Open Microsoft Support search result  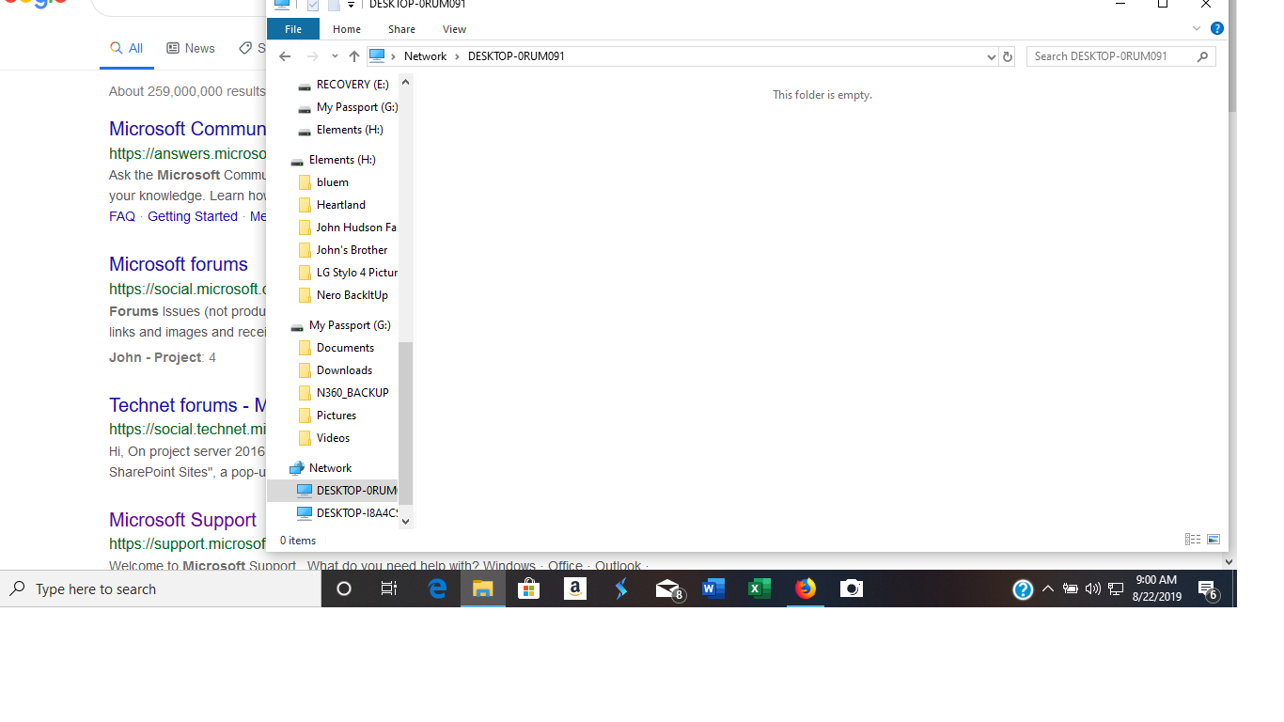click(x=182, y=520)
